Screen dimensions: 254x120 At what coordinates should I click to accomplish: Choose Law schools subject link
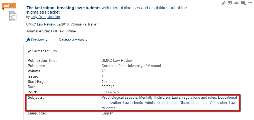point(133,103)
